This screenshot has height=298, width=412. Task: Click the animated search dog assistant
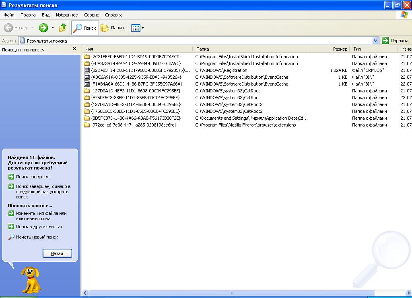tap(31, 279)
